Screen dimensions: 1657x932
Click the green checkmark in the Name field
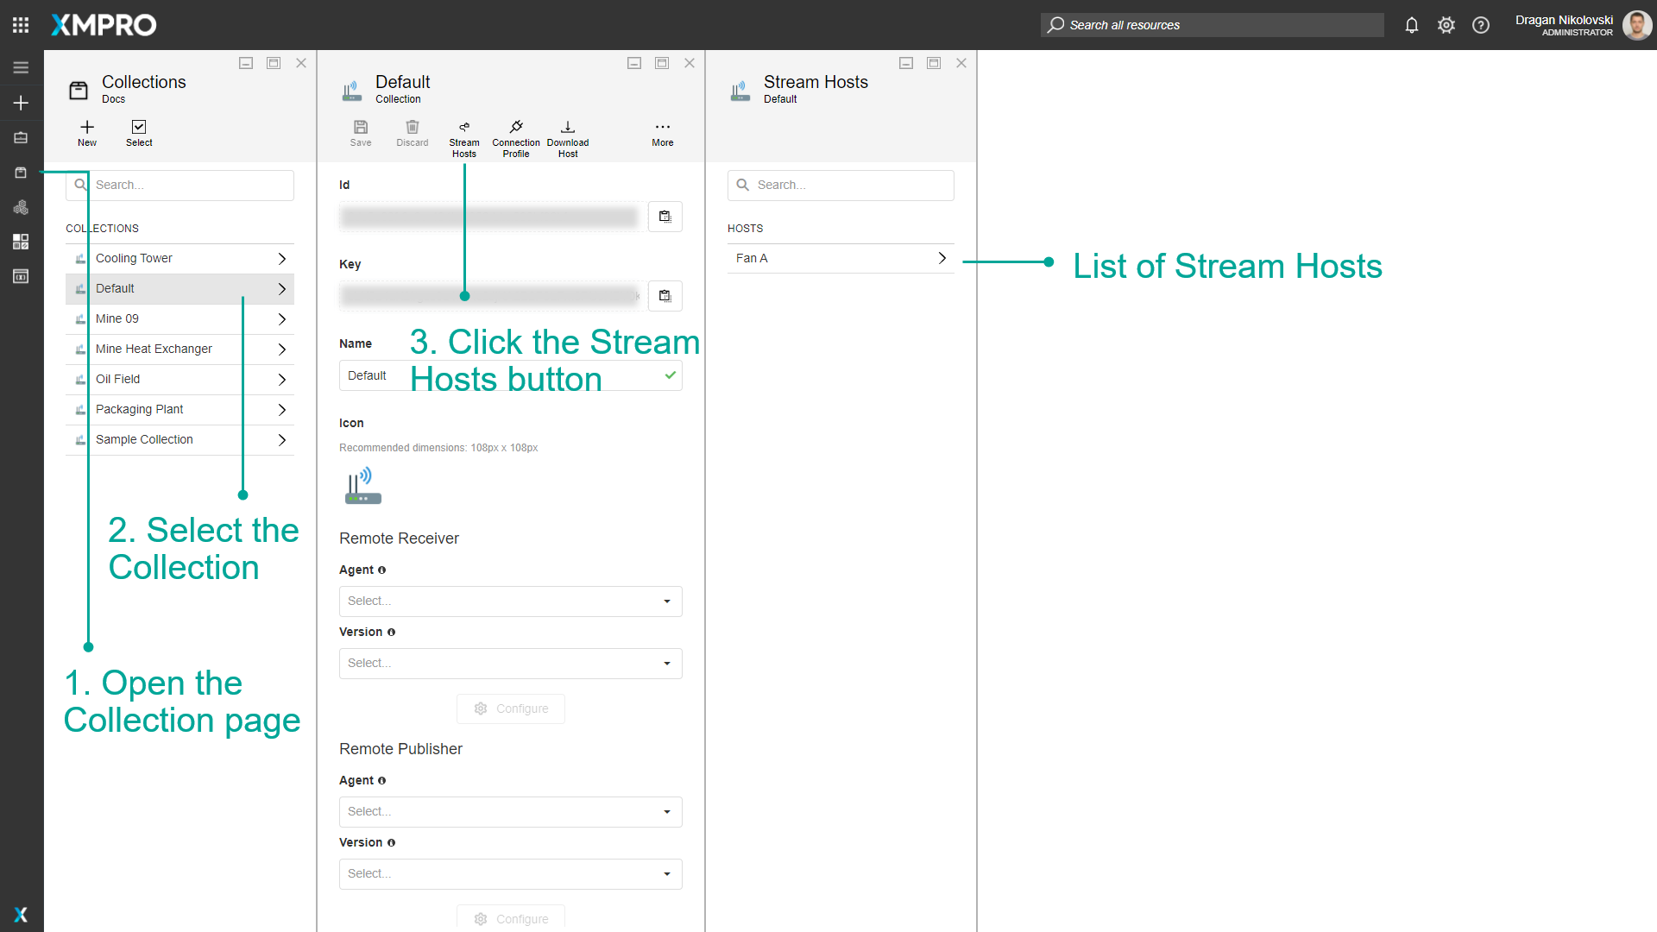point(670,375)
